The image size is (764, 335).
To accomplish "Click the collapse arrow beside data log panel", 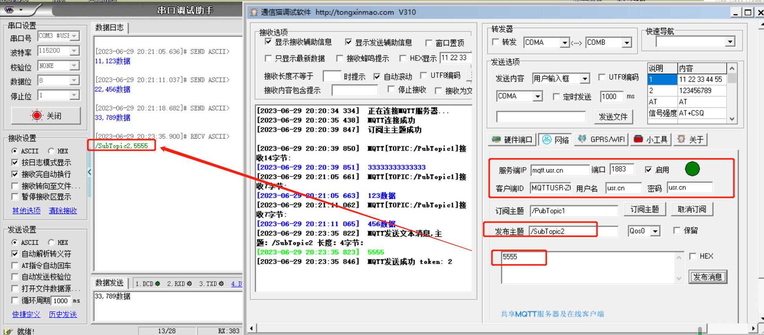I will pyautogui.click(x=90, y=172).
